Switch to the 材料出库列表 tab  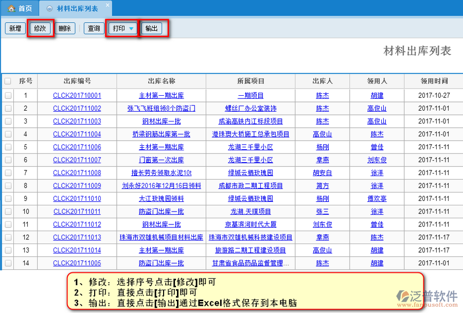(x=77, y=8)
